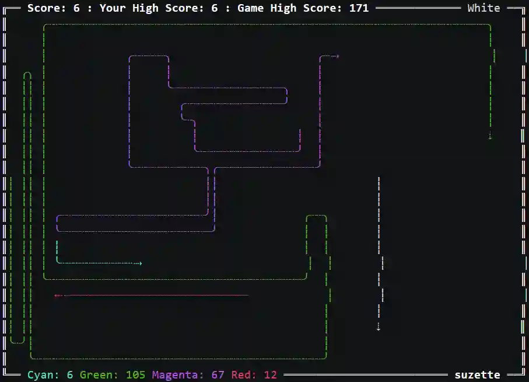The height and width of the screenshot is (382, 529).
Task: Click the white snake's downward arrow head
Action: [x=379, y=328]
